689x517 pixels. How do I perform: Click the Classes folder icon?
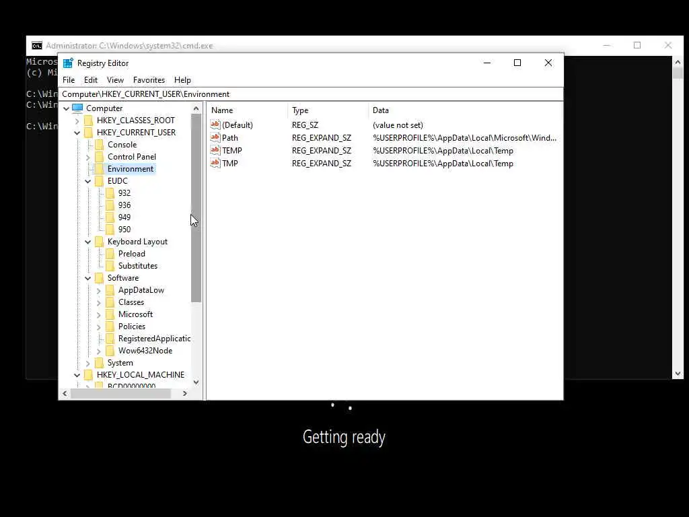click(x=110, y=302)
